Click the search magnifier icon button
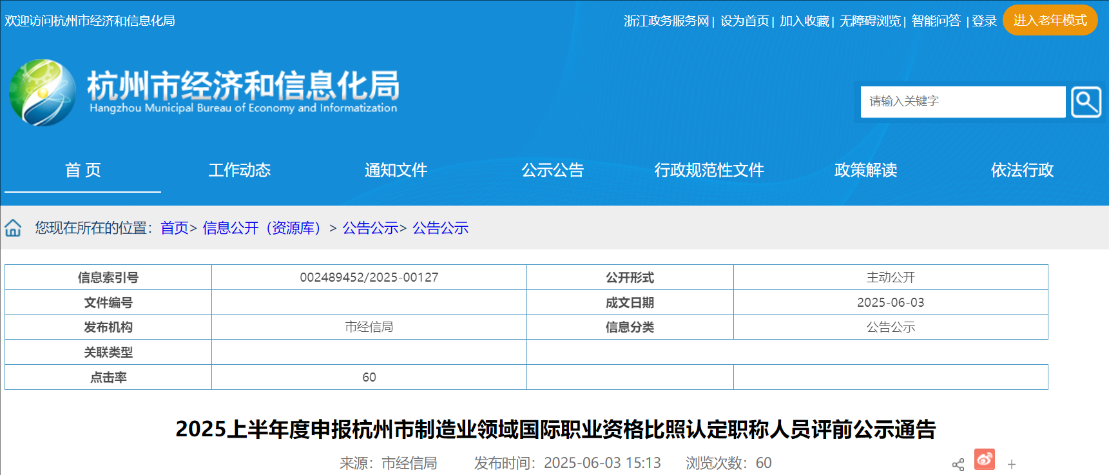This screenshot has height=475, width=1109. click(x=1086, y=102)
